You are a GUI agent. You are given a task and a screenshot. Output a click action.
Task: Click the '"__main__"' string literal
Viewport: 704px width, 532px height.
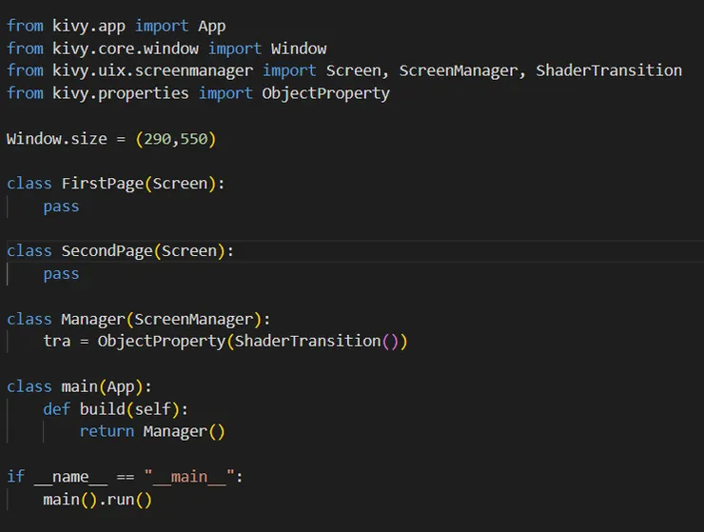click(189, 477)
